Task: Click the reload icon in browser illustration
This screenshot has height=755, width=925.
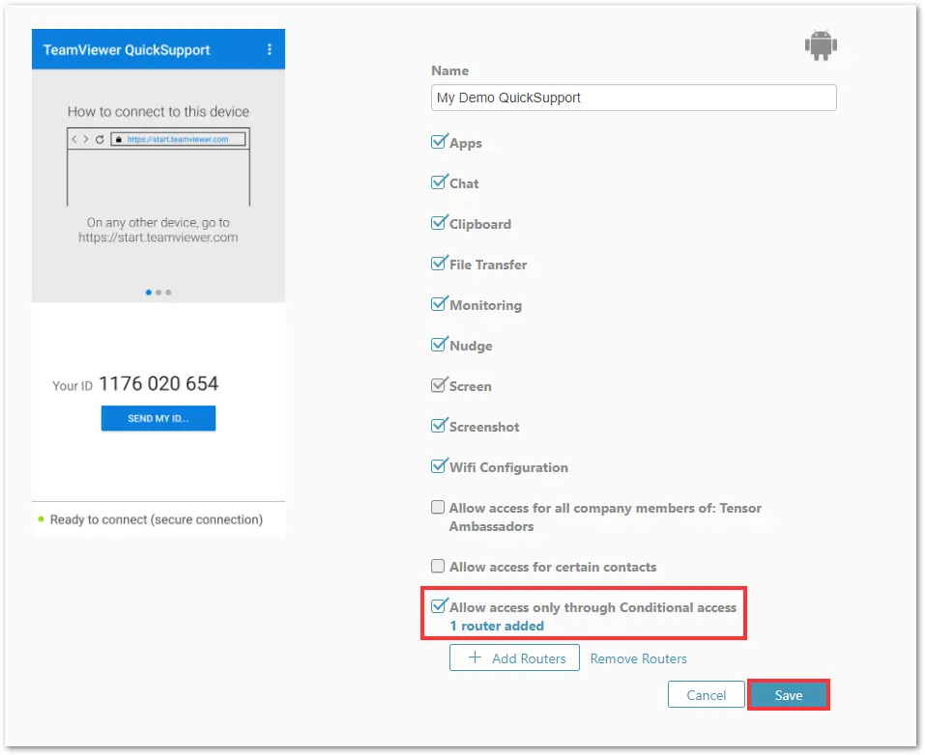Action: coord(100,140)
